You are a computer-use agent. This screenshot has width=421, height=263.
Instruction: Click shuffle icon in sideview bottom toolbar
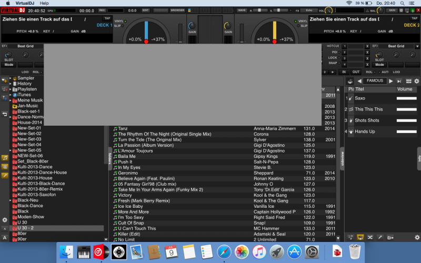(370, 238)
